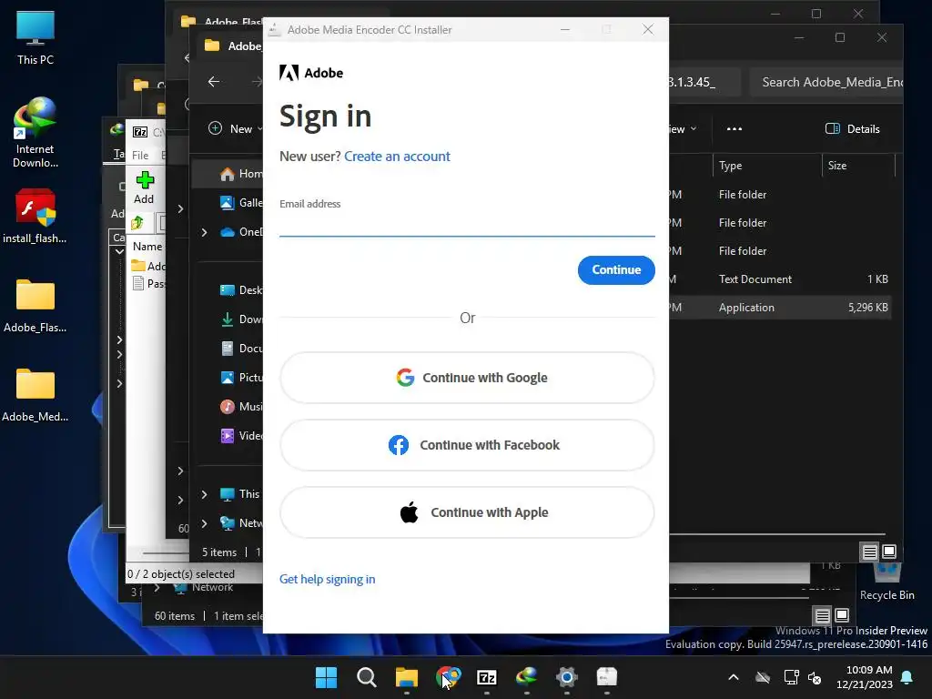932x699 pixels.
Task: Open the See more ellipsis in Explorer toolbar
Action: point(734,128)
